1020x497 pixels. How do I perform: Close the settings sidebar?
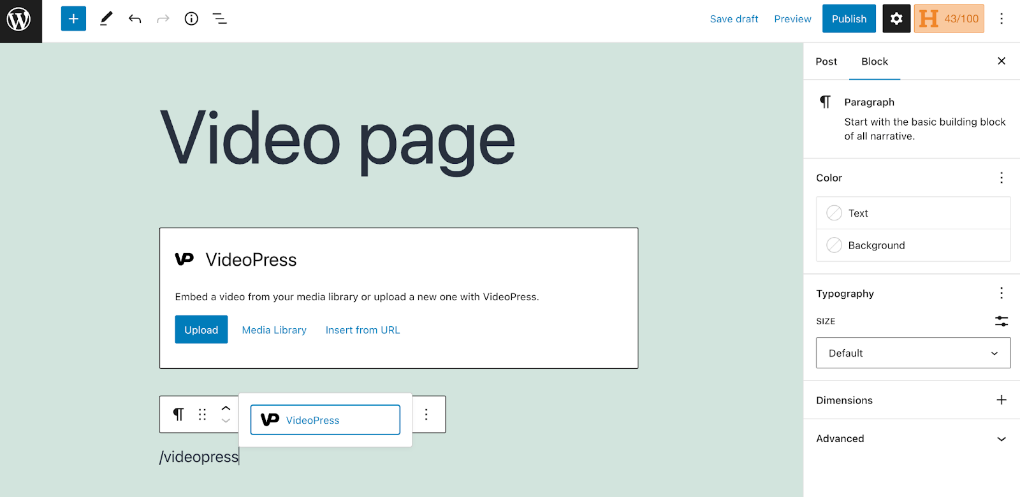1002,61
